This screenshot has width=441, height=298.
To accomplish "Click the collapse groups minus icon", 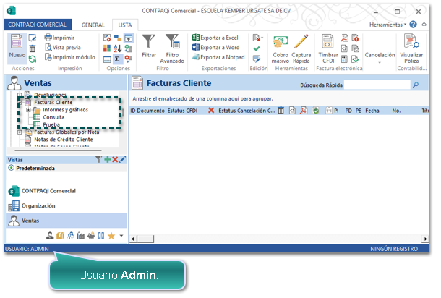I will (128, 59).
